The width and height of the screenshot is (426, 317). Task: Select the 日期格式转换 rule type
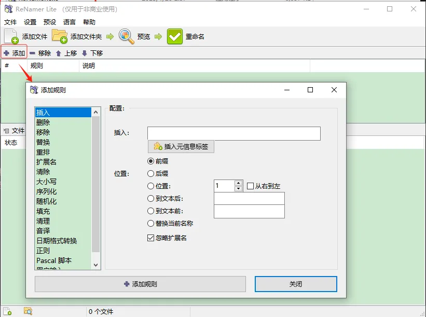coord(63,241)
